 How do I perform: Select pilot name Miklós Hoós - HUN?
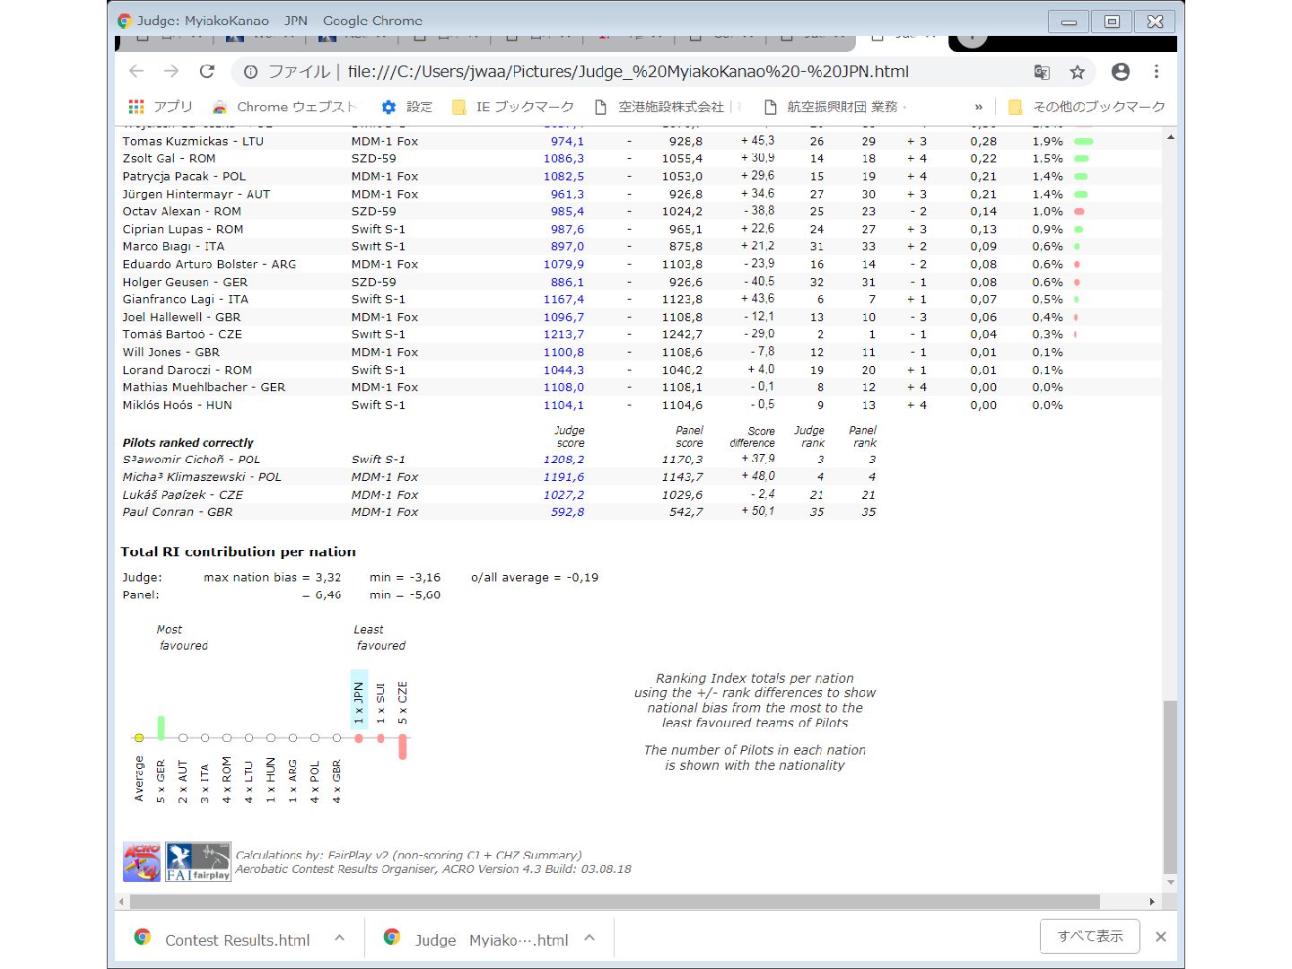[x=177, y=406]
